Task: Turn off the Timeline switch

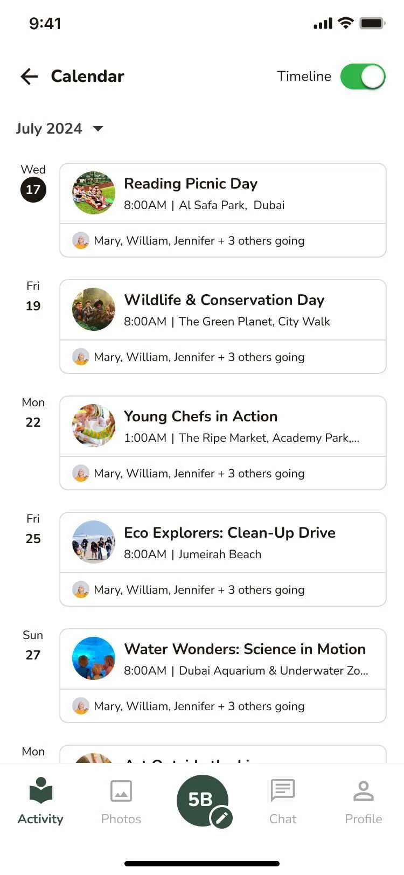Action: [363, 77]
